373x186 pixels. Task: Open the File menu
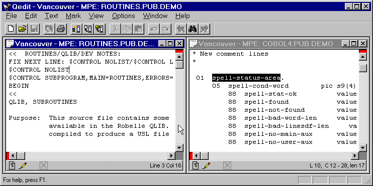[x=12, y=16]
